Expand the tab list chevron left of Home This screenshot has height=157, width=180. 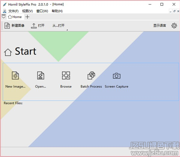pyautogui.click(x=4, y=17)
